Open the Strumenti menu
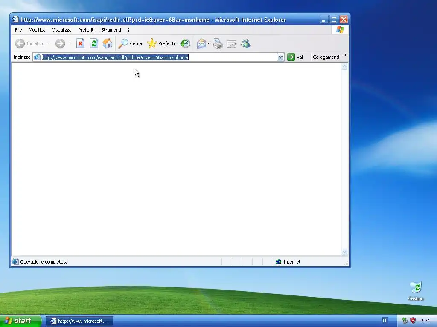Viewport: 437px width, 327px height. [111, 30]
